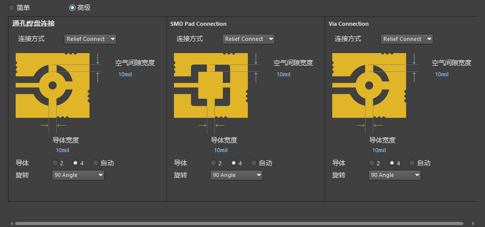
Task: Click the horizontal scrollbar at the bottom
Action: point(239,223)
